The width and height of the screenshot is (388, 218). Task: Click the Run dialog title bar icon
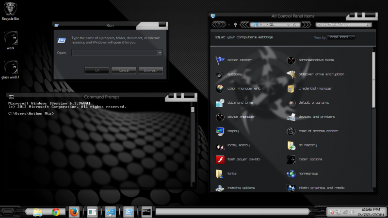[57, 25]
